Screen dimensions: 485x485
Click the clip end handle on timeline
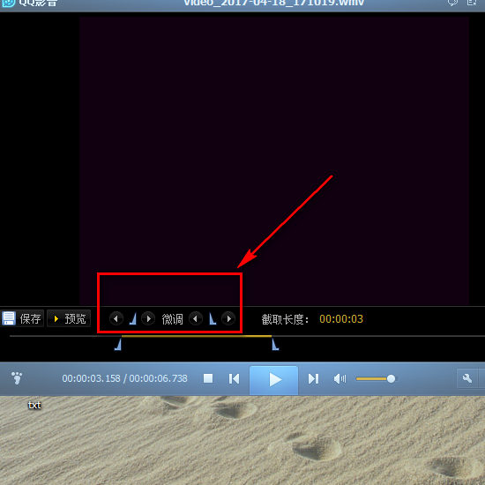(275, 344)
